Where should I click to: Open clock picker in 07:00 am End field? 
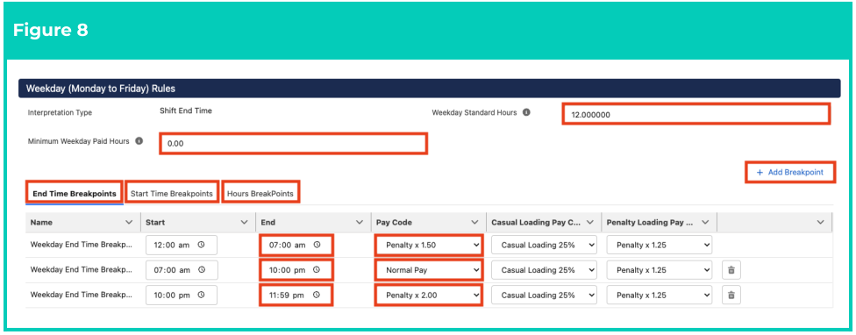[x=317, y=245]
